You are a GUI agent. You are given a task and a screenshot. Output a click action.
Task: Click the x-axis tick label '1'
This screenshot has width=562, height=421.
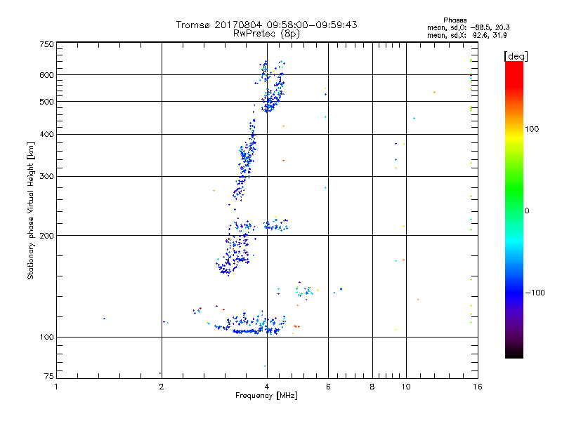tap(56, 387)
